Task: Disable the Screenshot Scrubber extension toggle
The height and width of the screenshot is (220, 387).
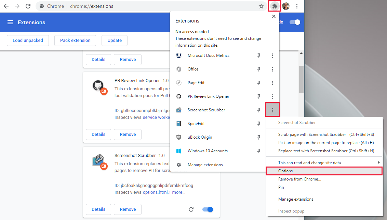Action: pyautogui.click(x=208, y=209)
